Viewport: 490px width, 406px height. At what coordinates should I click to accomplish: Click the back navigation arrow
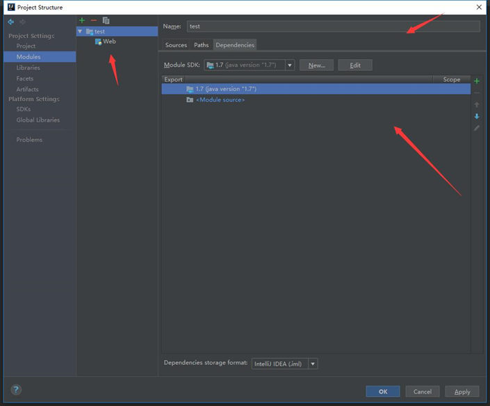(11, 22)
